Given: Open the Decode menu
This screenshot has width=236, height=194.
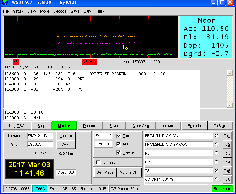Looking at the screenshot, I should [x=60, y=11].
